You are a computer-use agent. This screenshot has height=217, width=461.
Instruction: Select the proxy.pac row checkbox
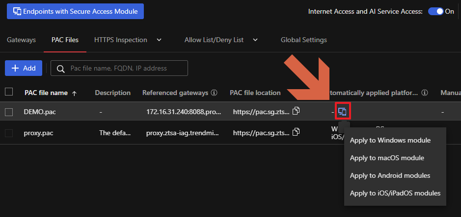click(x=9, y=133)
